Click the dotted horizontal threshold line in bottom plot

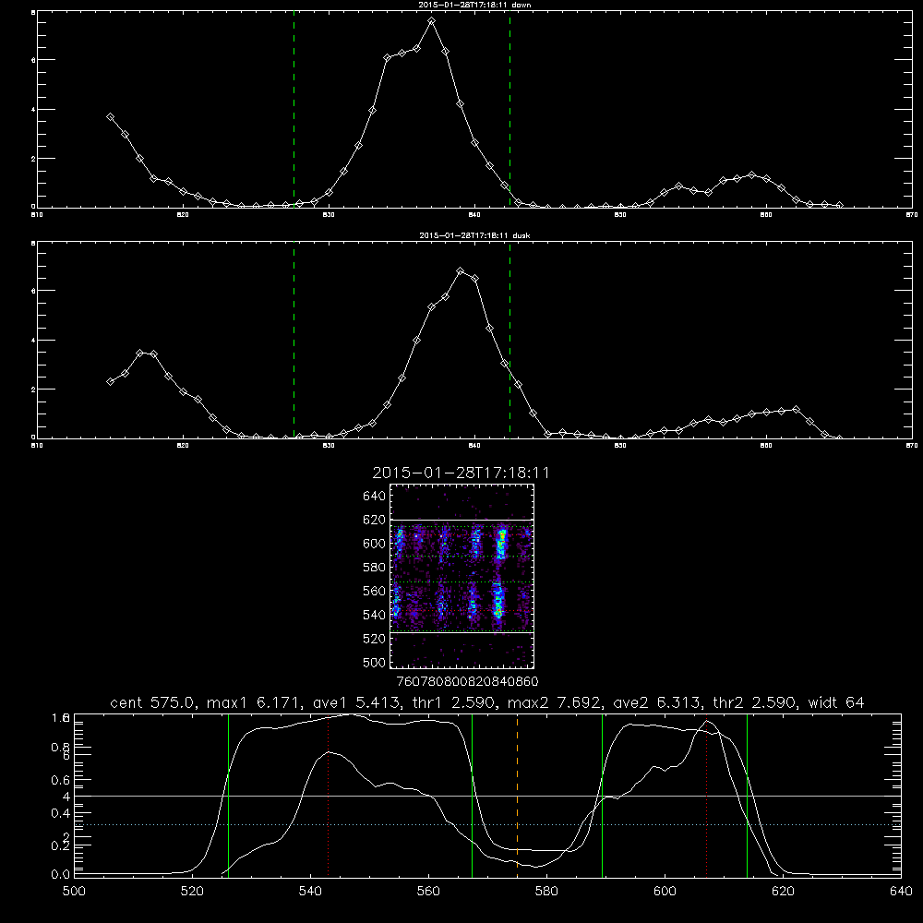click(x=487, y=824)
